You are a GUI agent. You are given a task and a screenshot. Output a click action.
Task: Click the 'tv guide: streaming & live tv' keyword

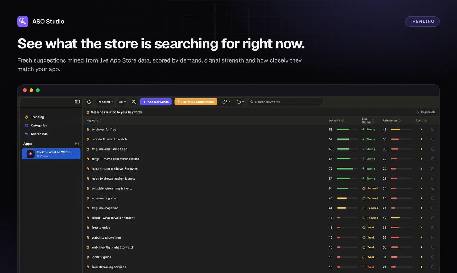click(x=112, y=188)
